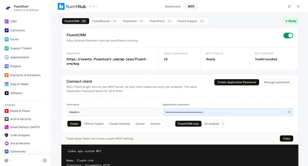Choose the Cursor client tab
Screen dimensions: 308x166
tap(140, 124)
